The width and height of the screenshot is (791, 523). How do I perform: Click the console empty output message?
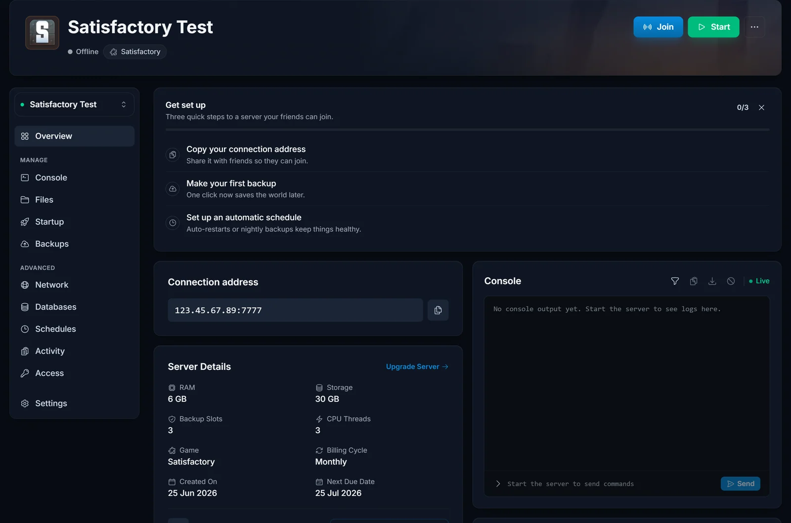[x=607, y=309]
